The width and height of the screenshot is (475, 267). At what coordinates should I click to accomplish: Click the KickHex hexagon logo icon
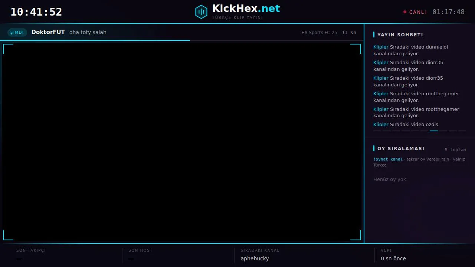tap(201, 12)
